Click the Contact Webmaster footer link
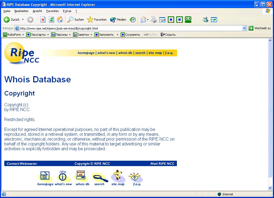274x198 pixels. pos(22,163)
